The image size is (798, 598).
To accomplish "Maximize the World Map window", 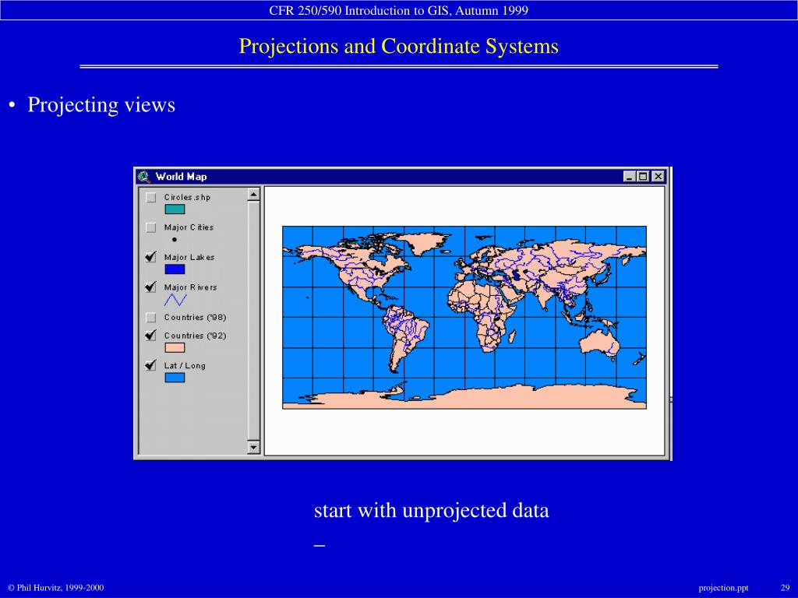I will click(x=643, y=177).
